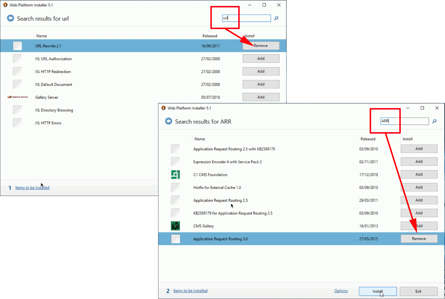Click icon for Expression Encoder 4 row
The width and height of the screenshot is (445, 299).
pos(175,162)
